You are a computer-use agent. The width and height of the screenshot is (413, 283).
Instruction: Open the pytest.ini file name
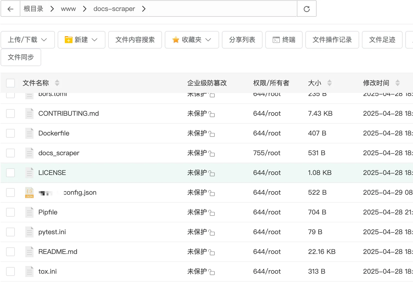pyautogui.click(x=52, y=232)
